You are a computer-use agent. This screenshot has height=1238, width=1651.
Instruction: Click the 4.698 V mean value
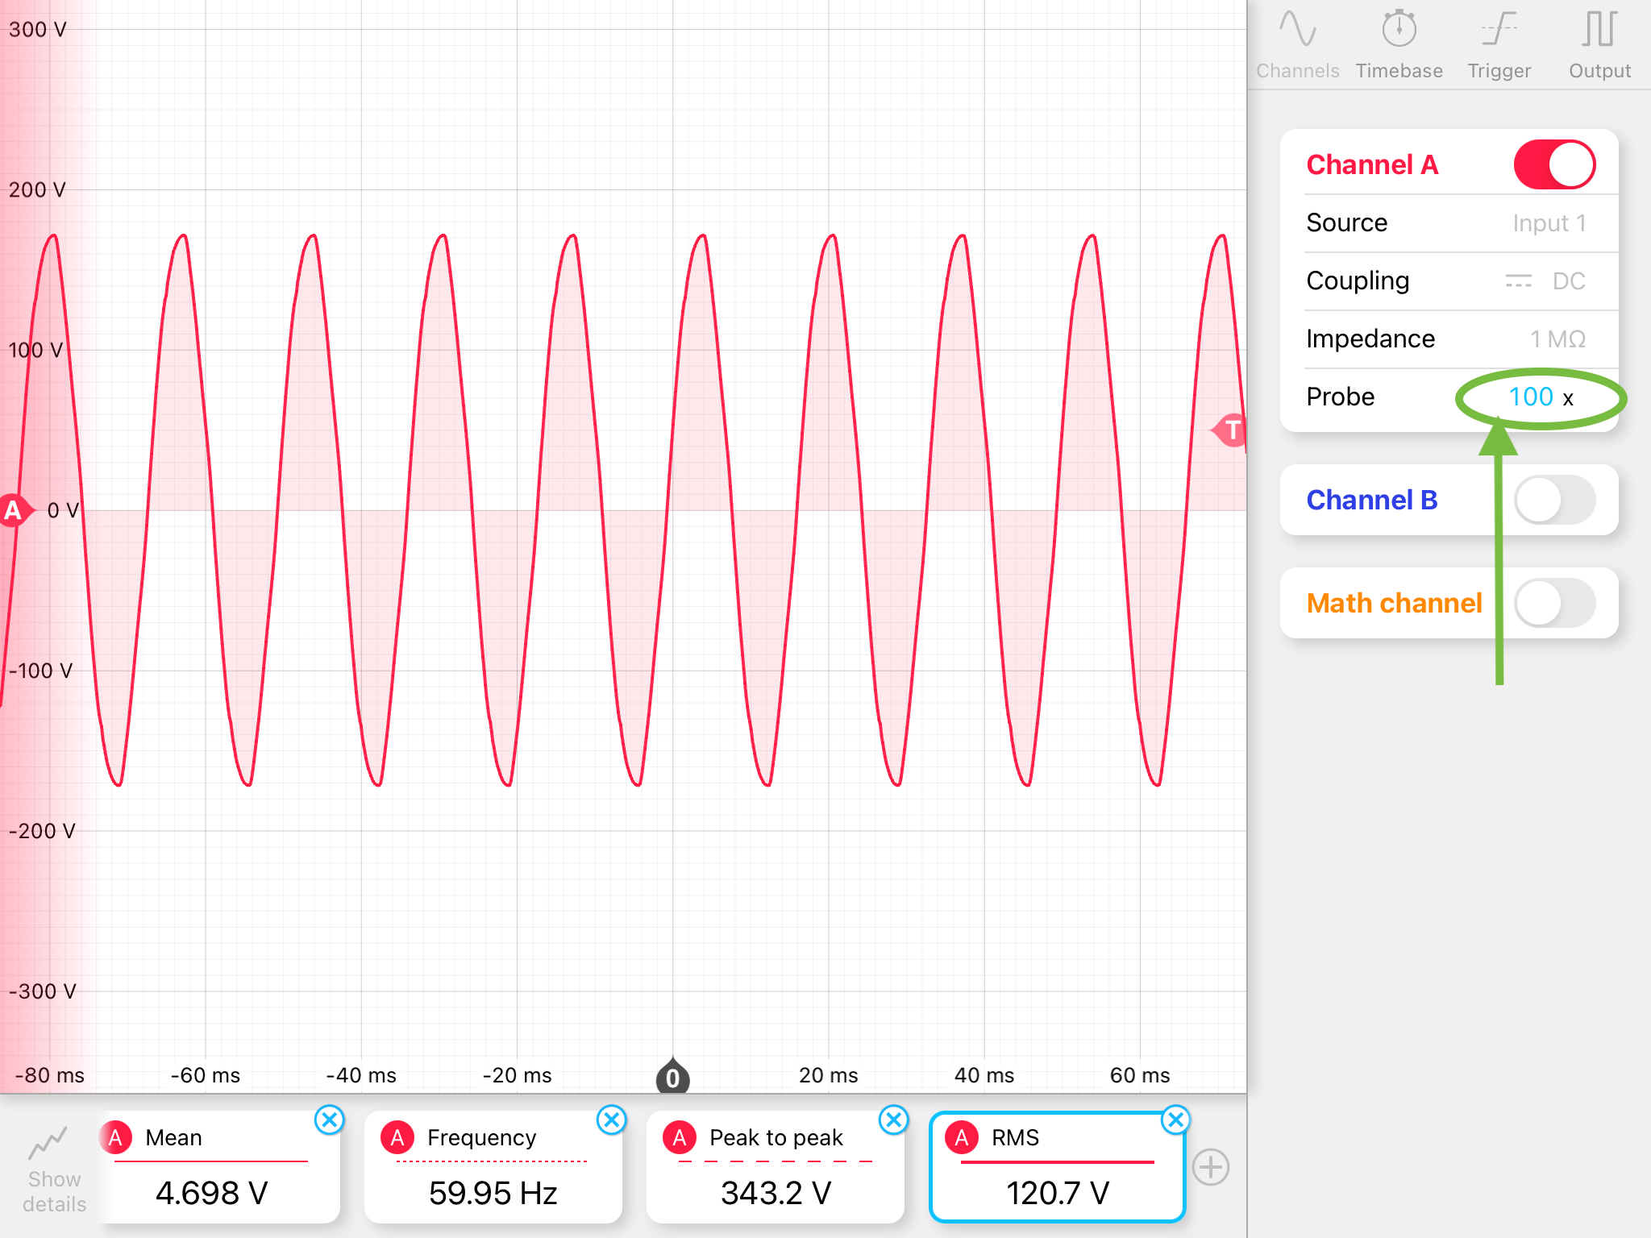click(x=211, y=1193)
